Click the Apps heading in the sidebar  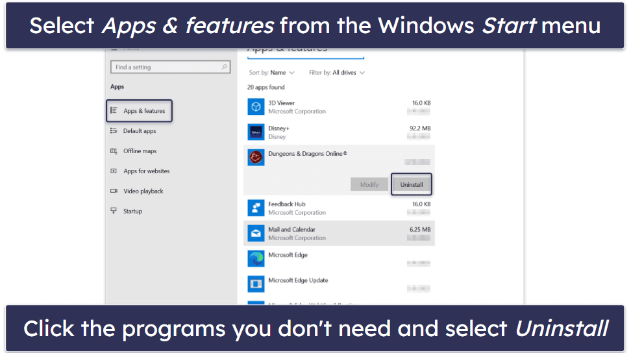[117, 86]
